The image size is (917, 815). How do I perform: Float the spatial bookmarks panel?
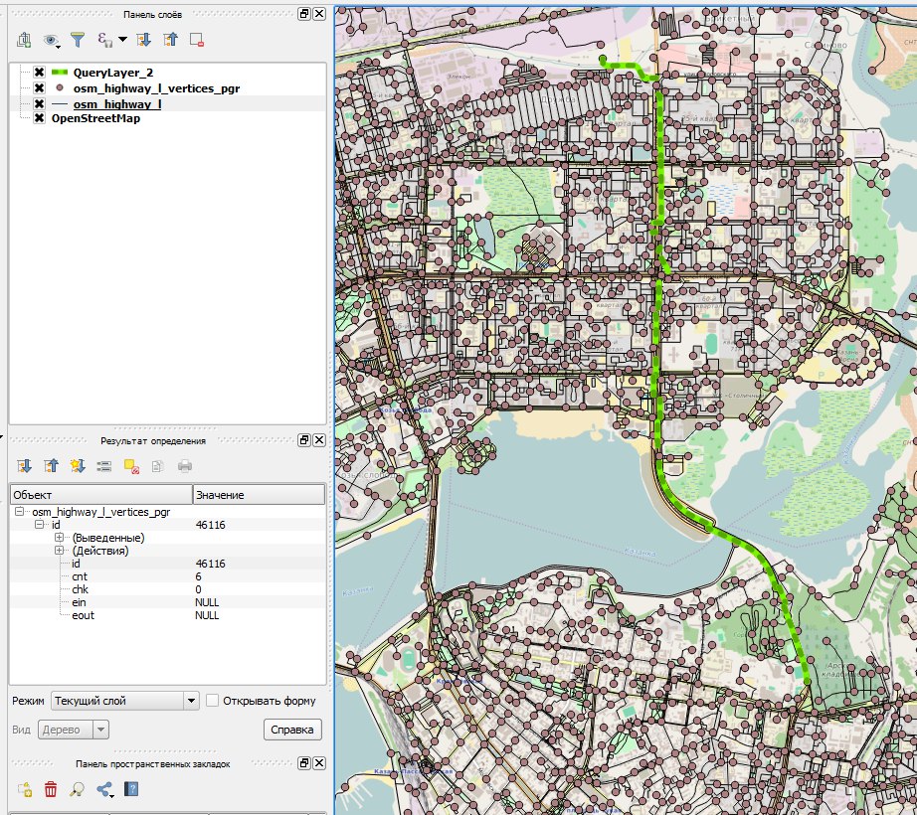click(304, 763)
